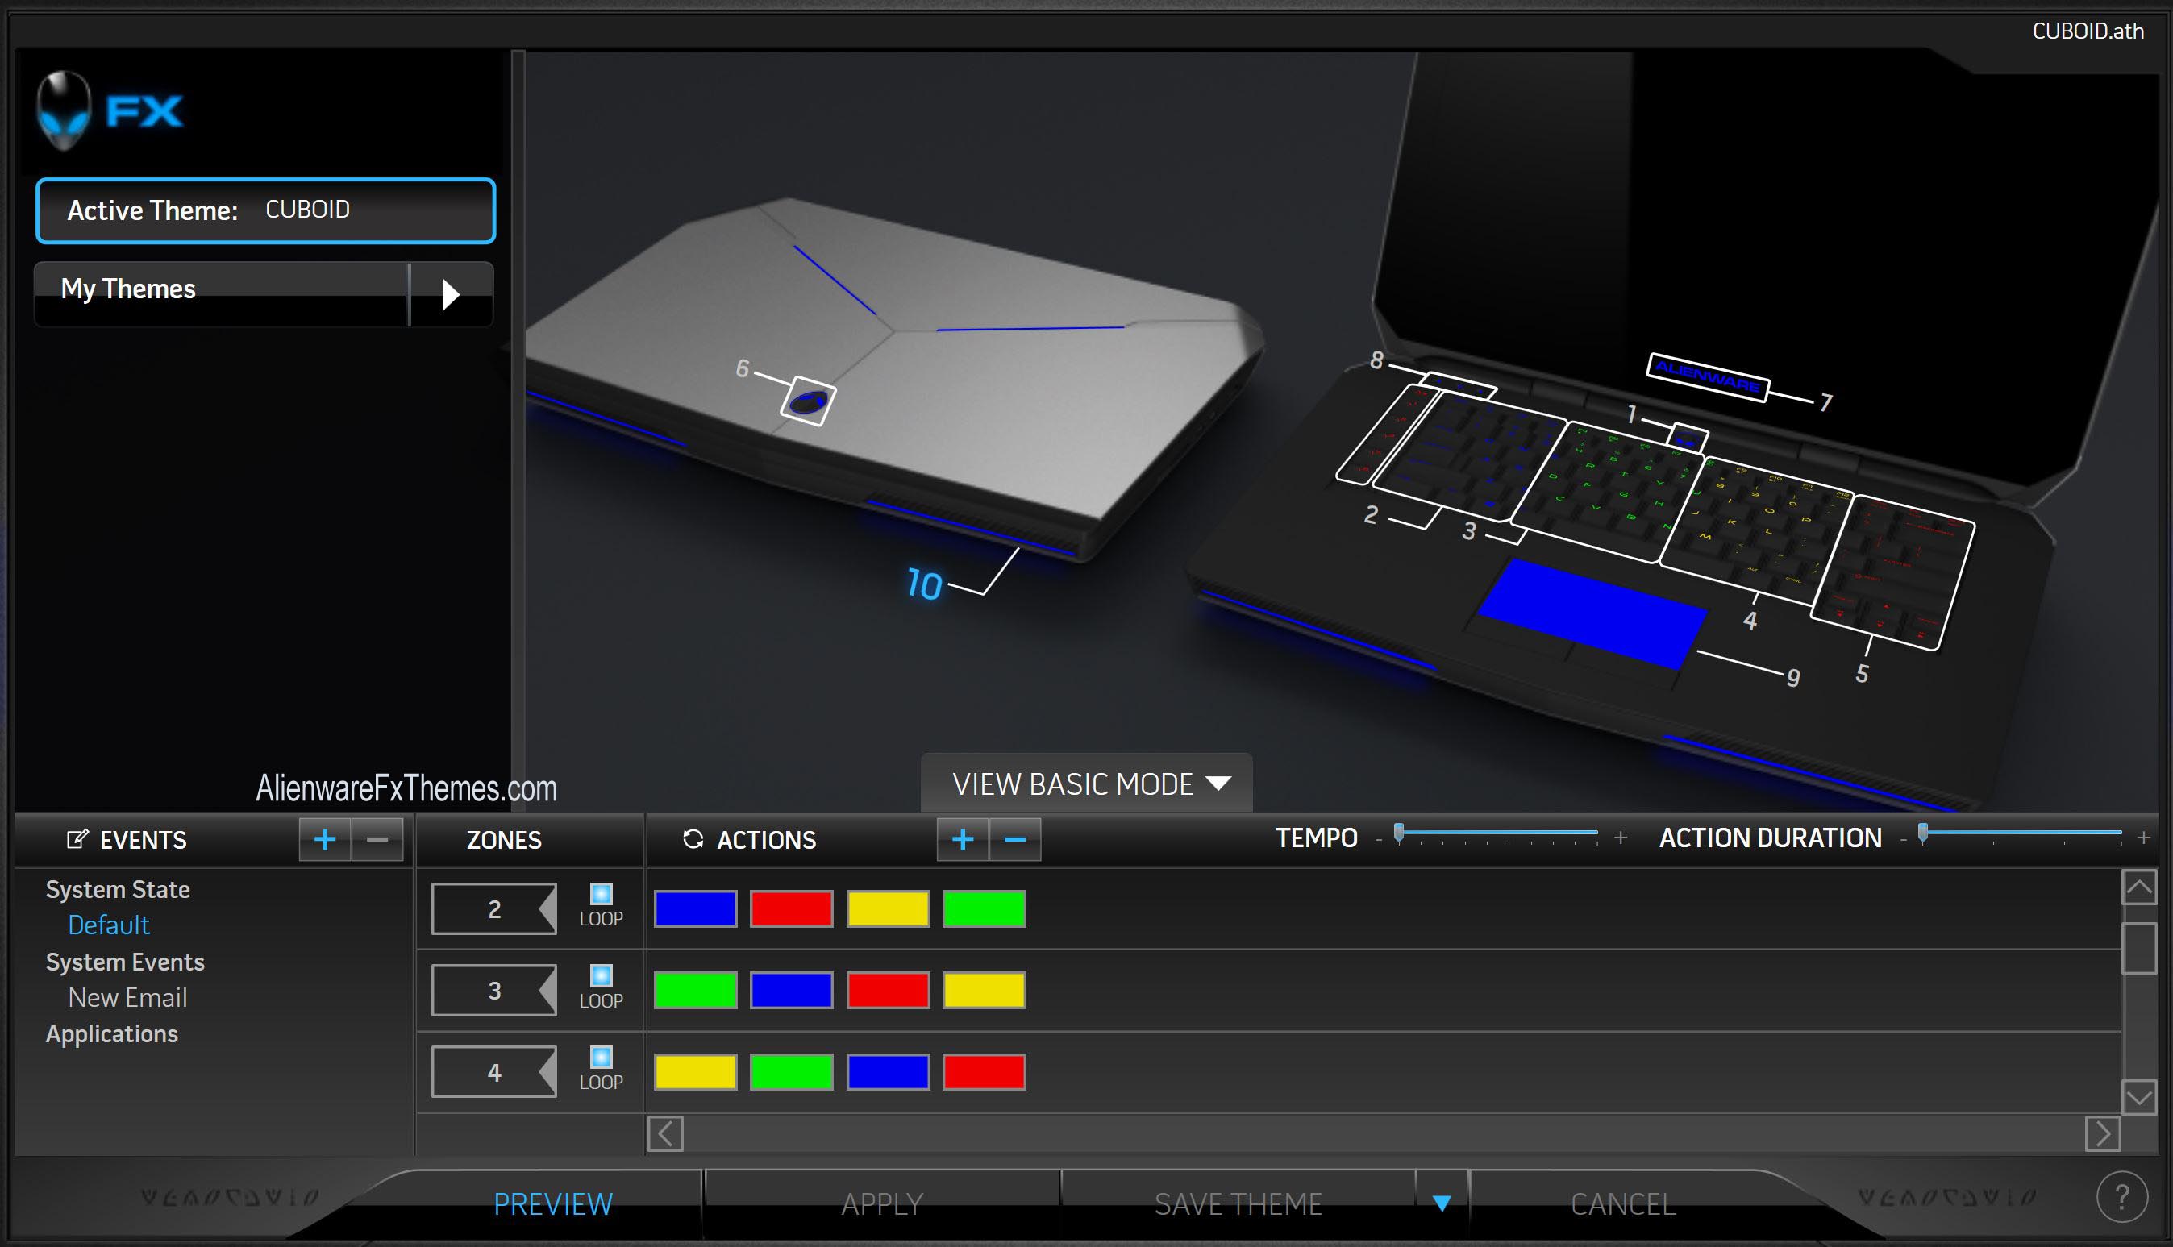Image resolution: width=2173 pixels, height=1247 pixels.
Task: Open help via question mark icon
Action: 2121,1196
